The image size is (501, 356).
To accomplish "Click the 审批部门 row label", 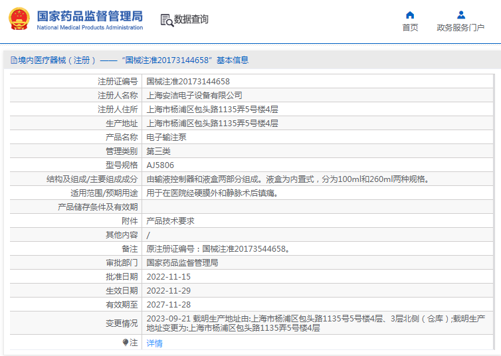I will 122,263.
